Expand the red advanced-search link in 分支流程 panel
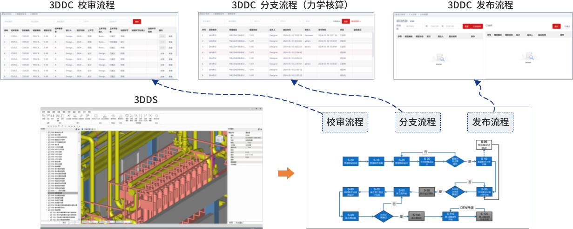Screen dimensions: 573x229 tap(356, 21)
